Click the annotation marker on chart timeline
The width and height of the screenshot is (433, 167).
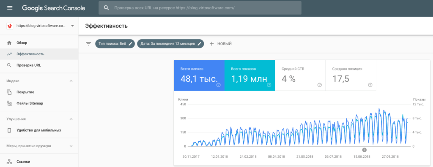point(364,150)
